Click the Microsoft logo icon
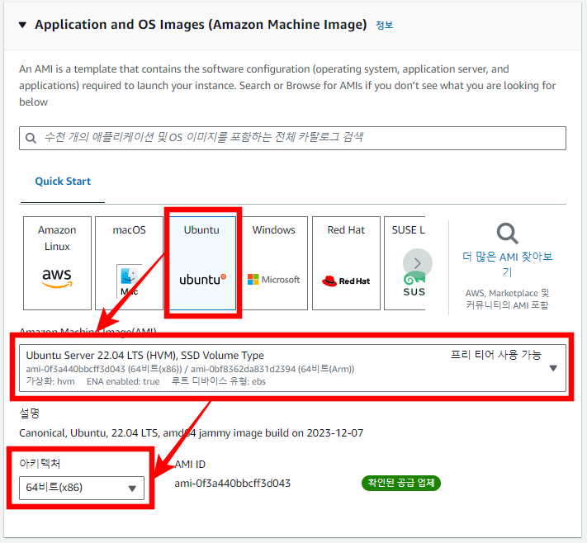Screen dimensions: 587x543 pos(273,280)
